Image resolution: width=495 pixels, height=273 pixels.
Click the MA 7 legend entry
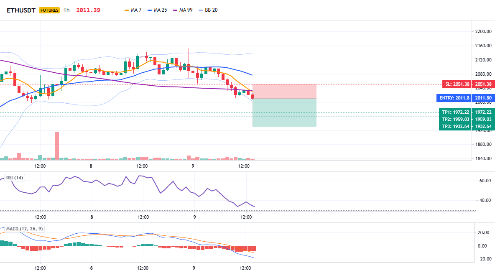[133, 10]
